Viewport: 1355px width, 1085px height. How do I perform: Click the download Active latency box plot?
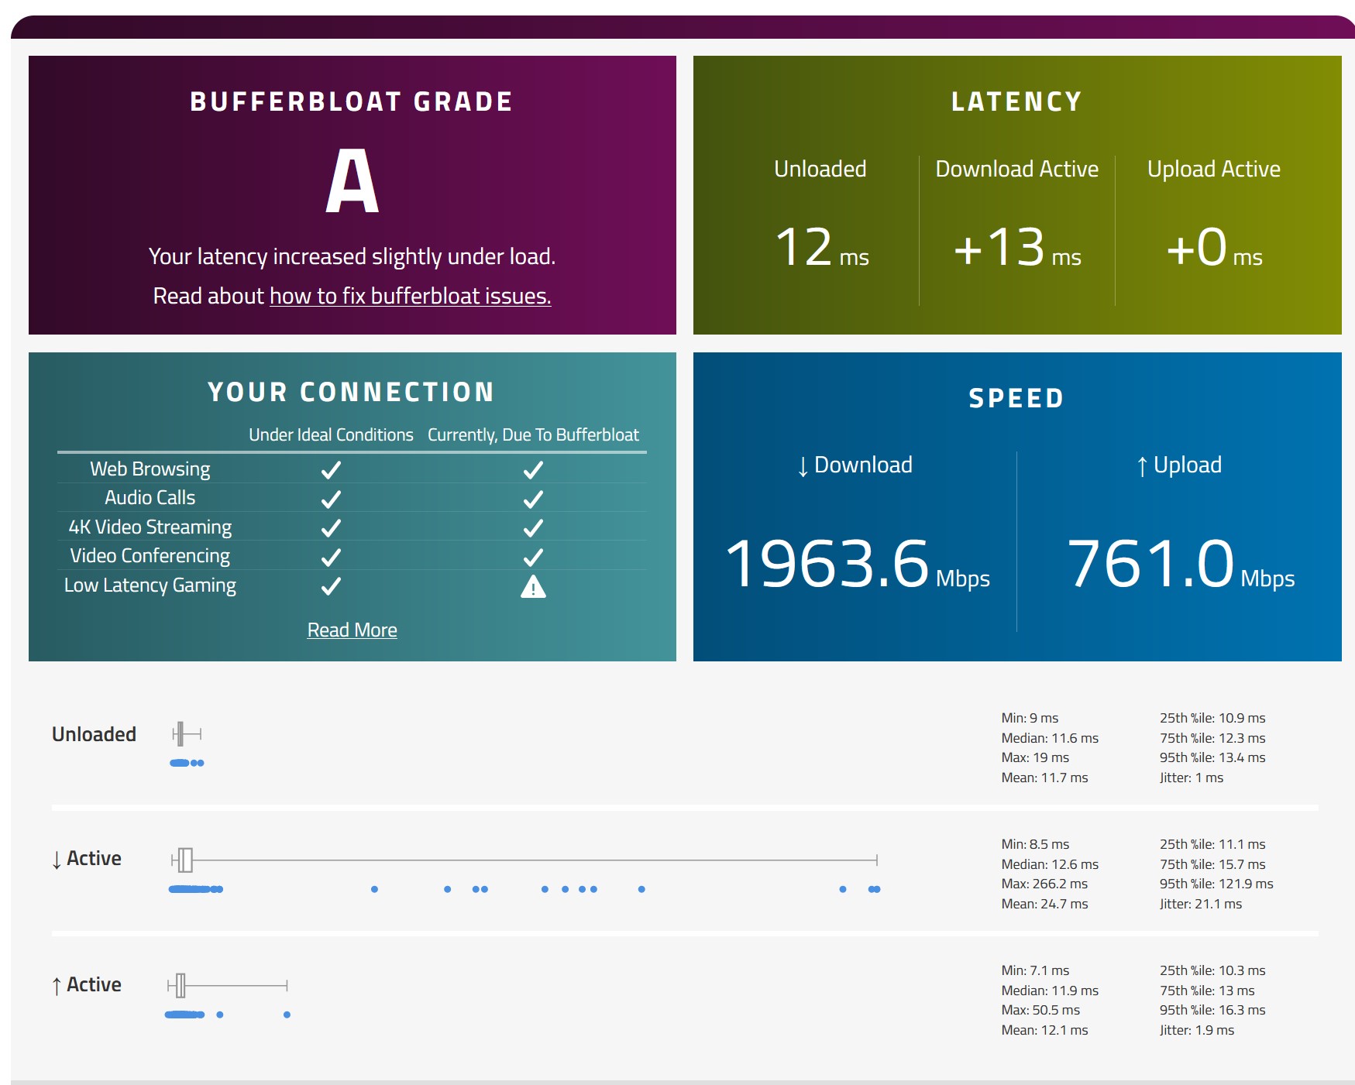(524, 860)
